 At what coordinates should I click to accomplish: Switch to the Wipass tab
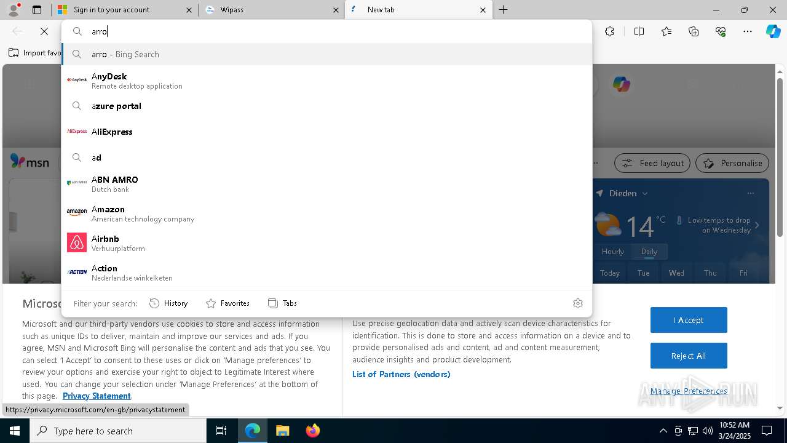272,10
